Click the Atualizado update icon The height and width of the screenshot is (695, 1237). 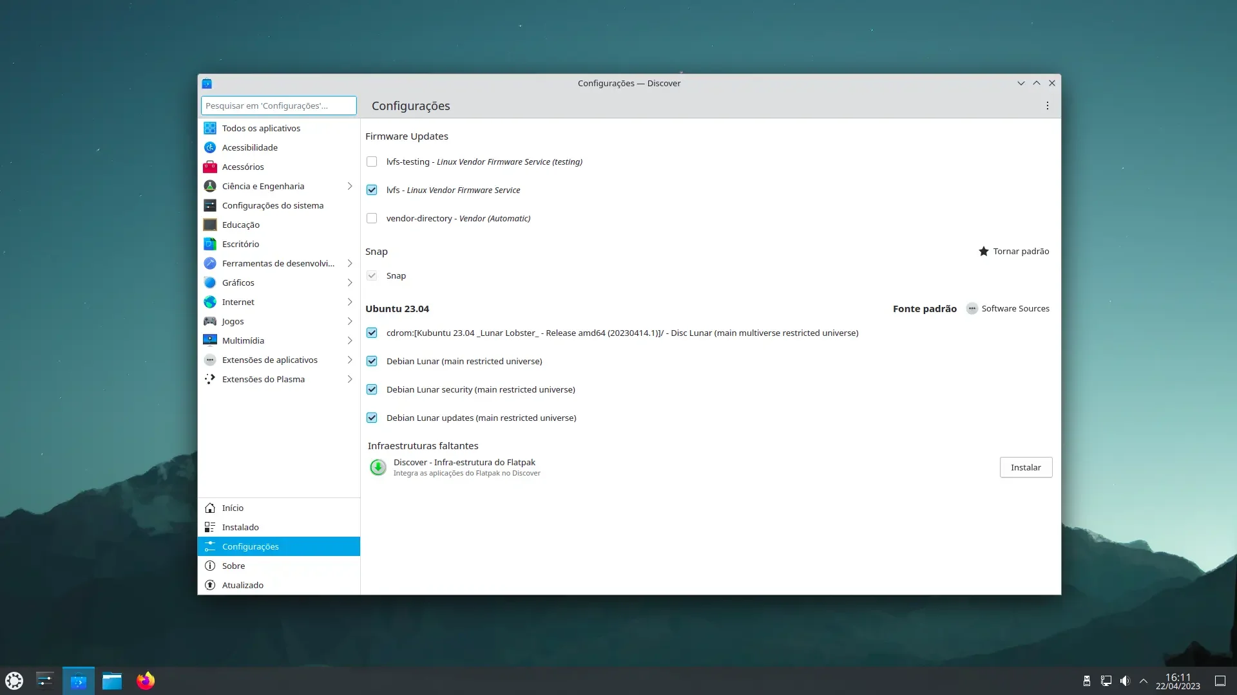(x=210, y=585)
